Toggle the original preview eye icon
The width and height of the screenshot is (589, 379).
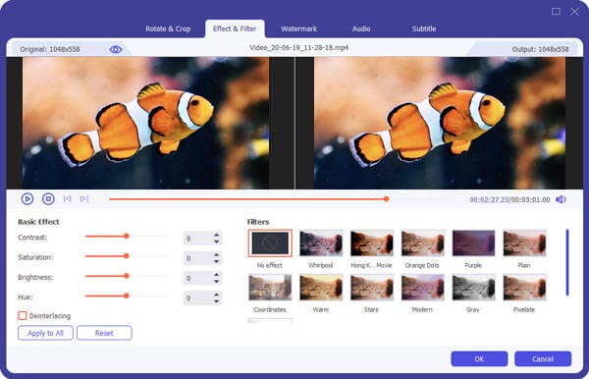point(116,49)
